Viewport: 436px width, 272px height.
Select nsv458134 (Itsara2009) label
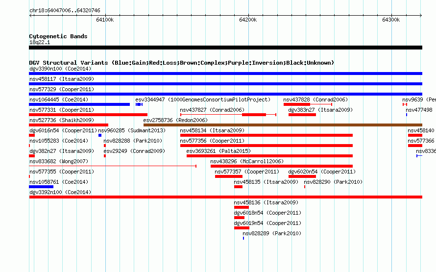click(x=212, y=130)
